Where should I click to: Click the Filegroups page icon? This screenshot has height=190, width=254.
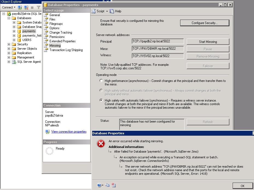(46, 23)
